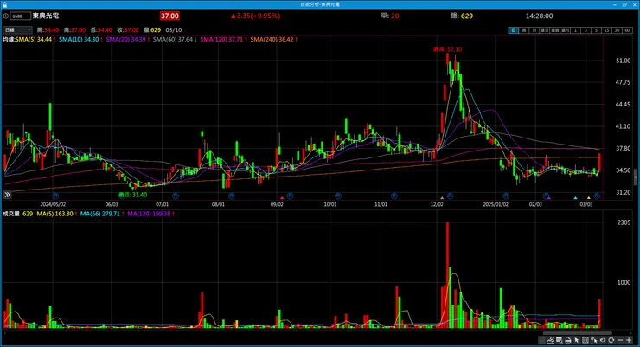Screen dimensions: 640x347
Task: Click the volume MA(120) 199.38 label
Action: pos(149,214)
